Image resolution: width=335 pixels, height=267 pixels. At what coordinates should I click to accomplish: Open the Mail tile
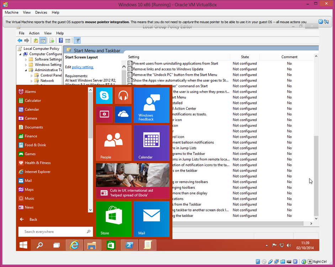click(152, 219)
